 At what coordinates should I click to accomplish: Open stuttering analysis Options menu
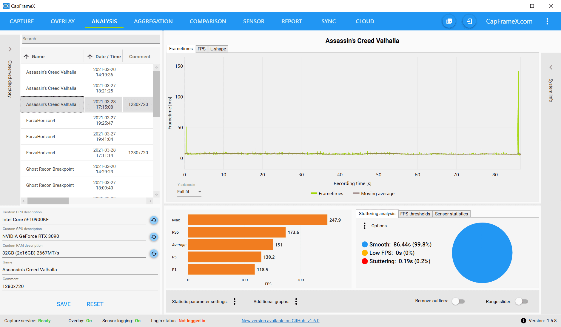click(x=364, y=226)
